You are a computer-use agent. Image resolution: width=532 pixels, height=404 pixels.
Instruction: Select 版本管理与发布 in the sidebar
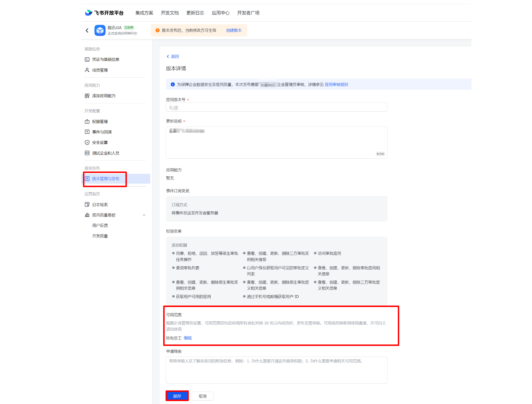coord(106,179)
